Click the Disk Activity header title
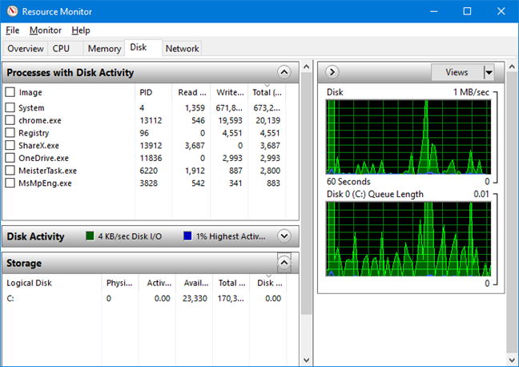The image size is (519, 367). [x=35, y=236]
